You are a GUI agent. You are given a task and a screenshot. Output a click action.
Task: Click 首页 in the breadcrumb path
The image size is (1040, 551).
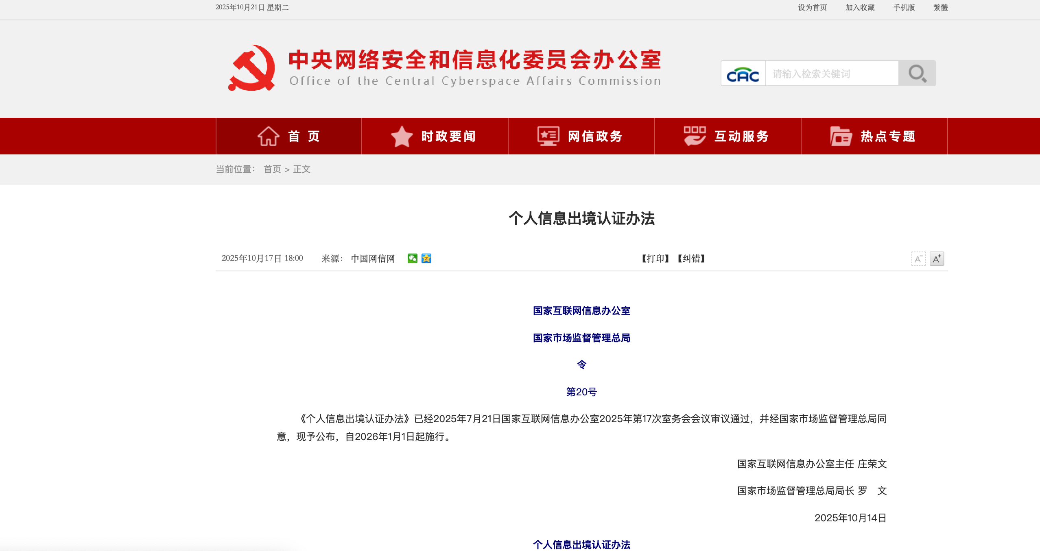(x=272, y=169)
